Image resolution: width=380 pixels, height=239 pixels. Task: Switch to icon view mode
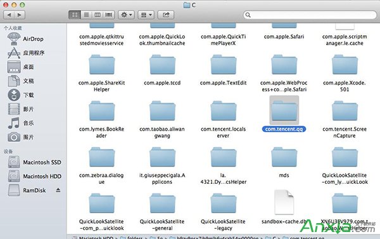(x=75, y=15)
